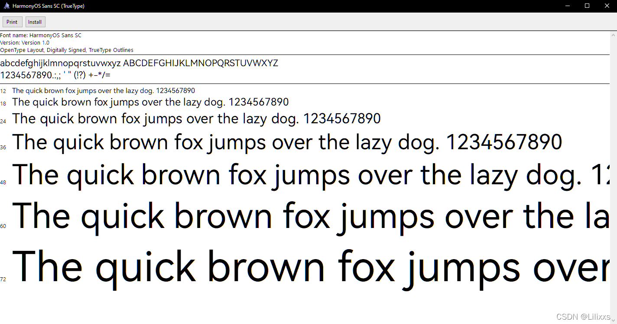Click the size label '72'
Viewport: 617px width, 324px height.
[x=3, y=279]
